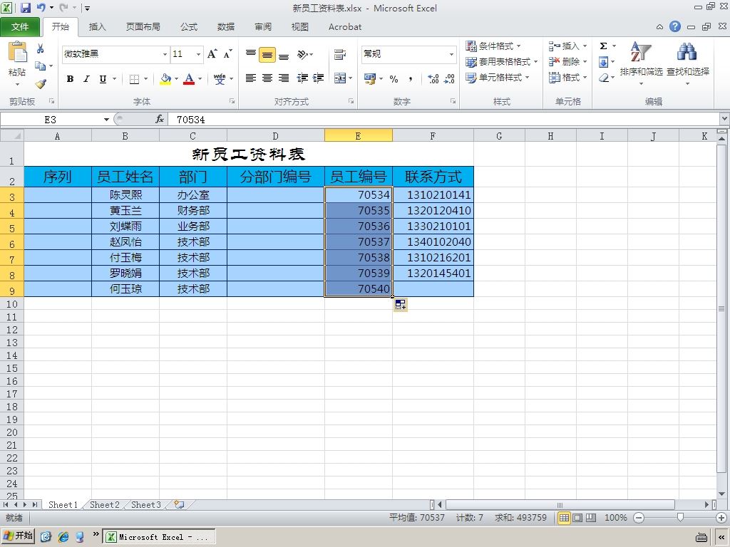The height and width of the screenshot is (547, 730).
Task: Click Microsoft Excel taskbar button
Action: (x=159, y=537)
